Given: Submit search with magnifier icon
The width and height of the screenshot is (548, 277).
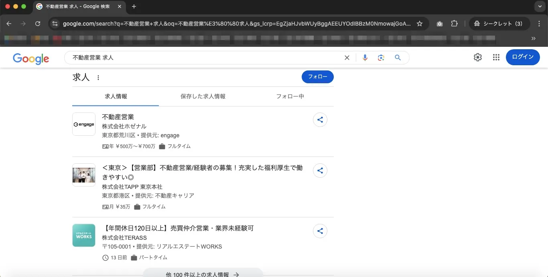Looking at the screenshot, I should pyautogui.click(x=398, y=58).
